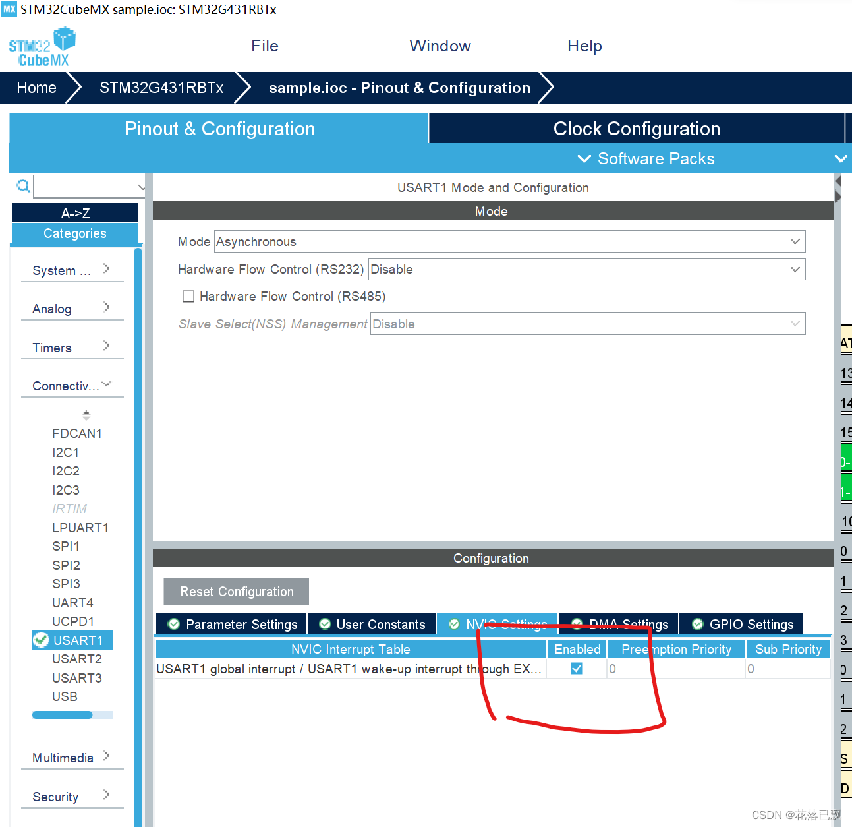This screenshot has width=852, height=827.
Task: Toggle the USART1 global interrupt Enabled checkbox
Action: tap(577, 668)
